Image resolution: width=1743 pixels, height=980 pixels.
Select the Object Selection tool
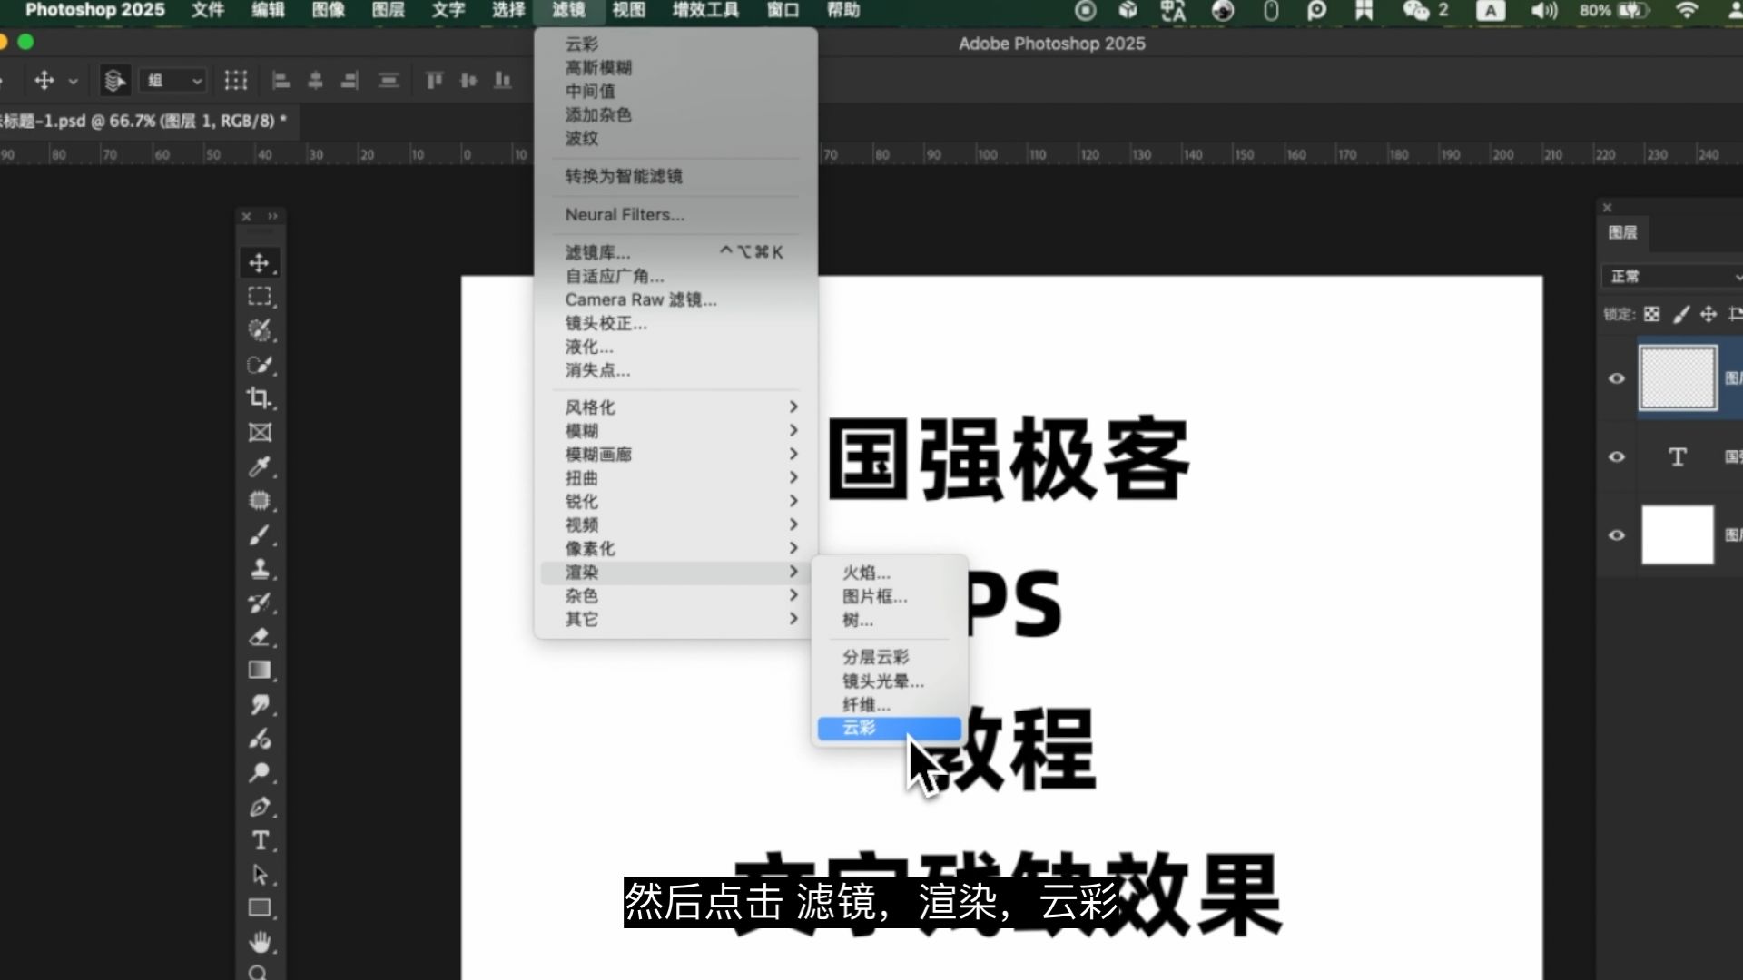pos(260,330)
